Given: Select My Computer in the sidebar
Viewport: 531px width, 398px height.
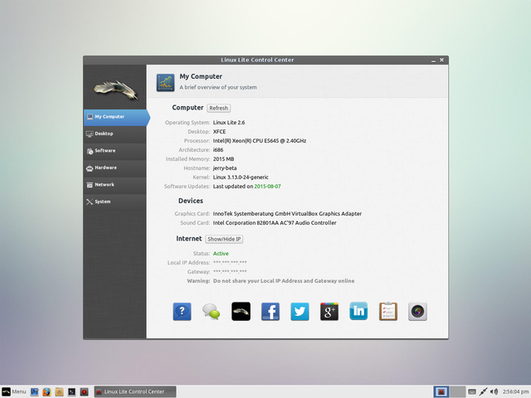Looking at the screenshot, I should 115,117.
